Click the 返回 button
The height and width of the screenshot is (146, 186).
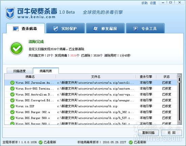[x=171, y=133]
